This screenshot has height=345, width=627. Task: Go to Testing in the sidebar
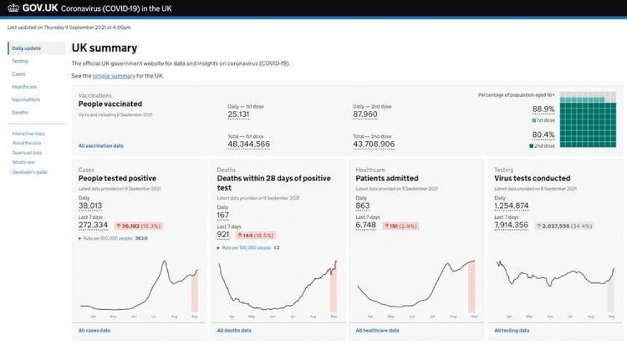20,61
